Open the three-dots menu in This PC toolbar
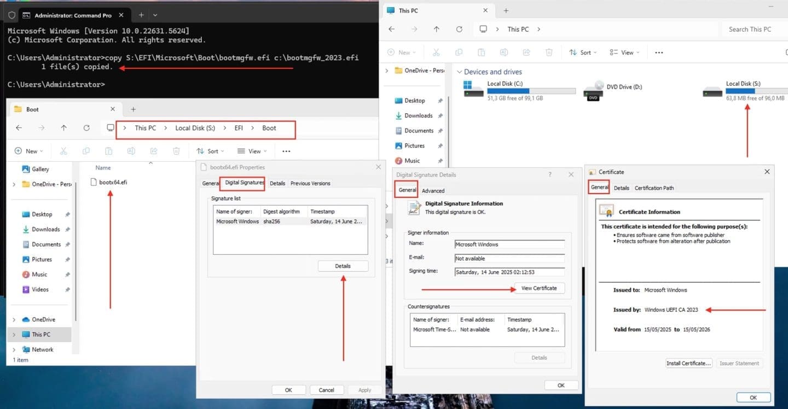The image size is (788, 409). (x=659, y=52)
